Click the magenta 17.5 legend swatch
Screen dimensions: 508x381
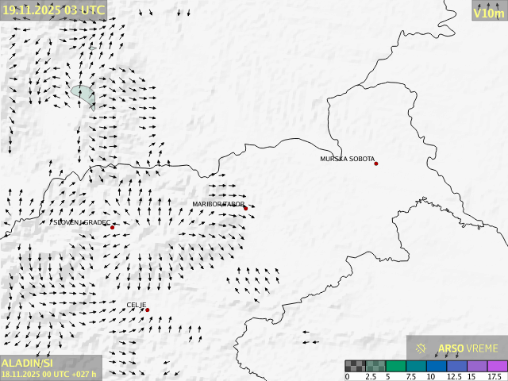click(x=497, y=366)
